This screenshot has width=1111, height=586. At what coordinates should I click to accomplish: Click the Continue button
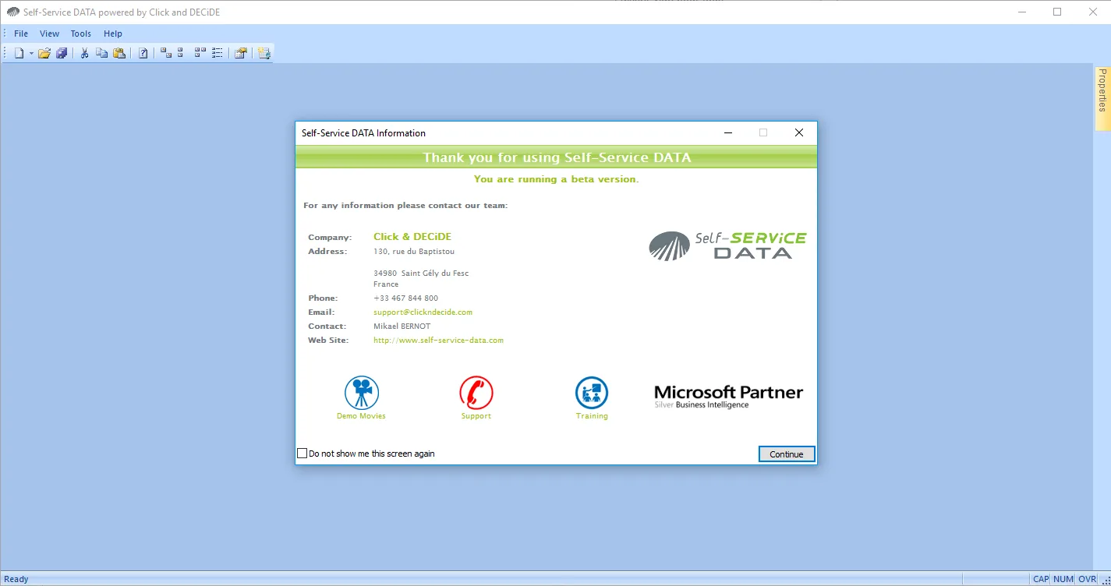click(787, 454)
